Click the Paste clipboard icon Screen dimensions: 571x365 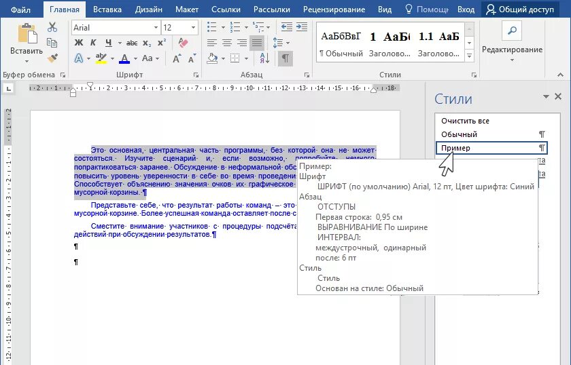point(27,33)
